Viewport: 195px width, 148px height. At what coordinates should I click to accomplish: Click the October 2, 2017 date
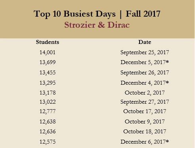(x=145, y=93)
